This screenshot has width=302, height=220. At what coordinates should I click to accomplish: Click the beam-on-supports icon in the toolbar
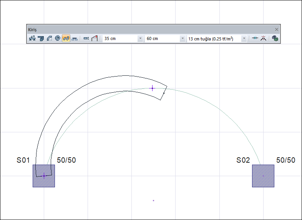[75, 38]
